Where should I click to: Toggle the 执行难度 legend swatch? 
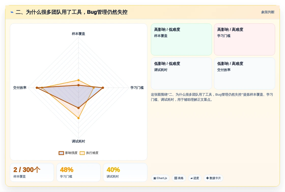[82, 153]
